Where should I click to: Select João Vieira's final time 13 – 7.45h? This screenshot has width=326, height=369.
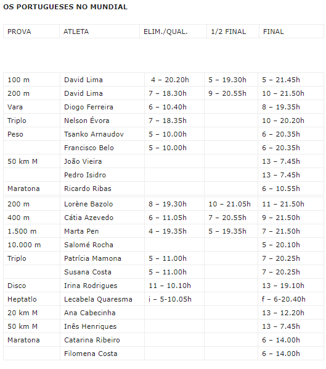281,161
